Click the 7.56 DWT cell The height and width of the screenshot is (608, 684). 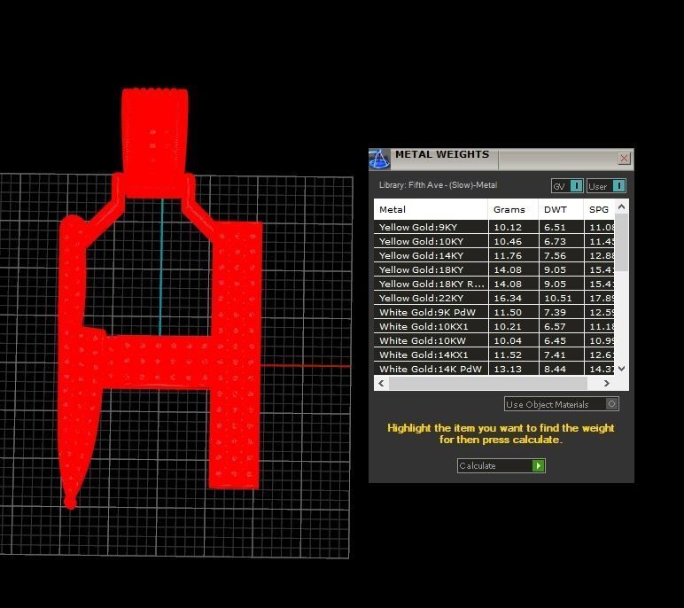pyautogui.click(x=561, y=255)
